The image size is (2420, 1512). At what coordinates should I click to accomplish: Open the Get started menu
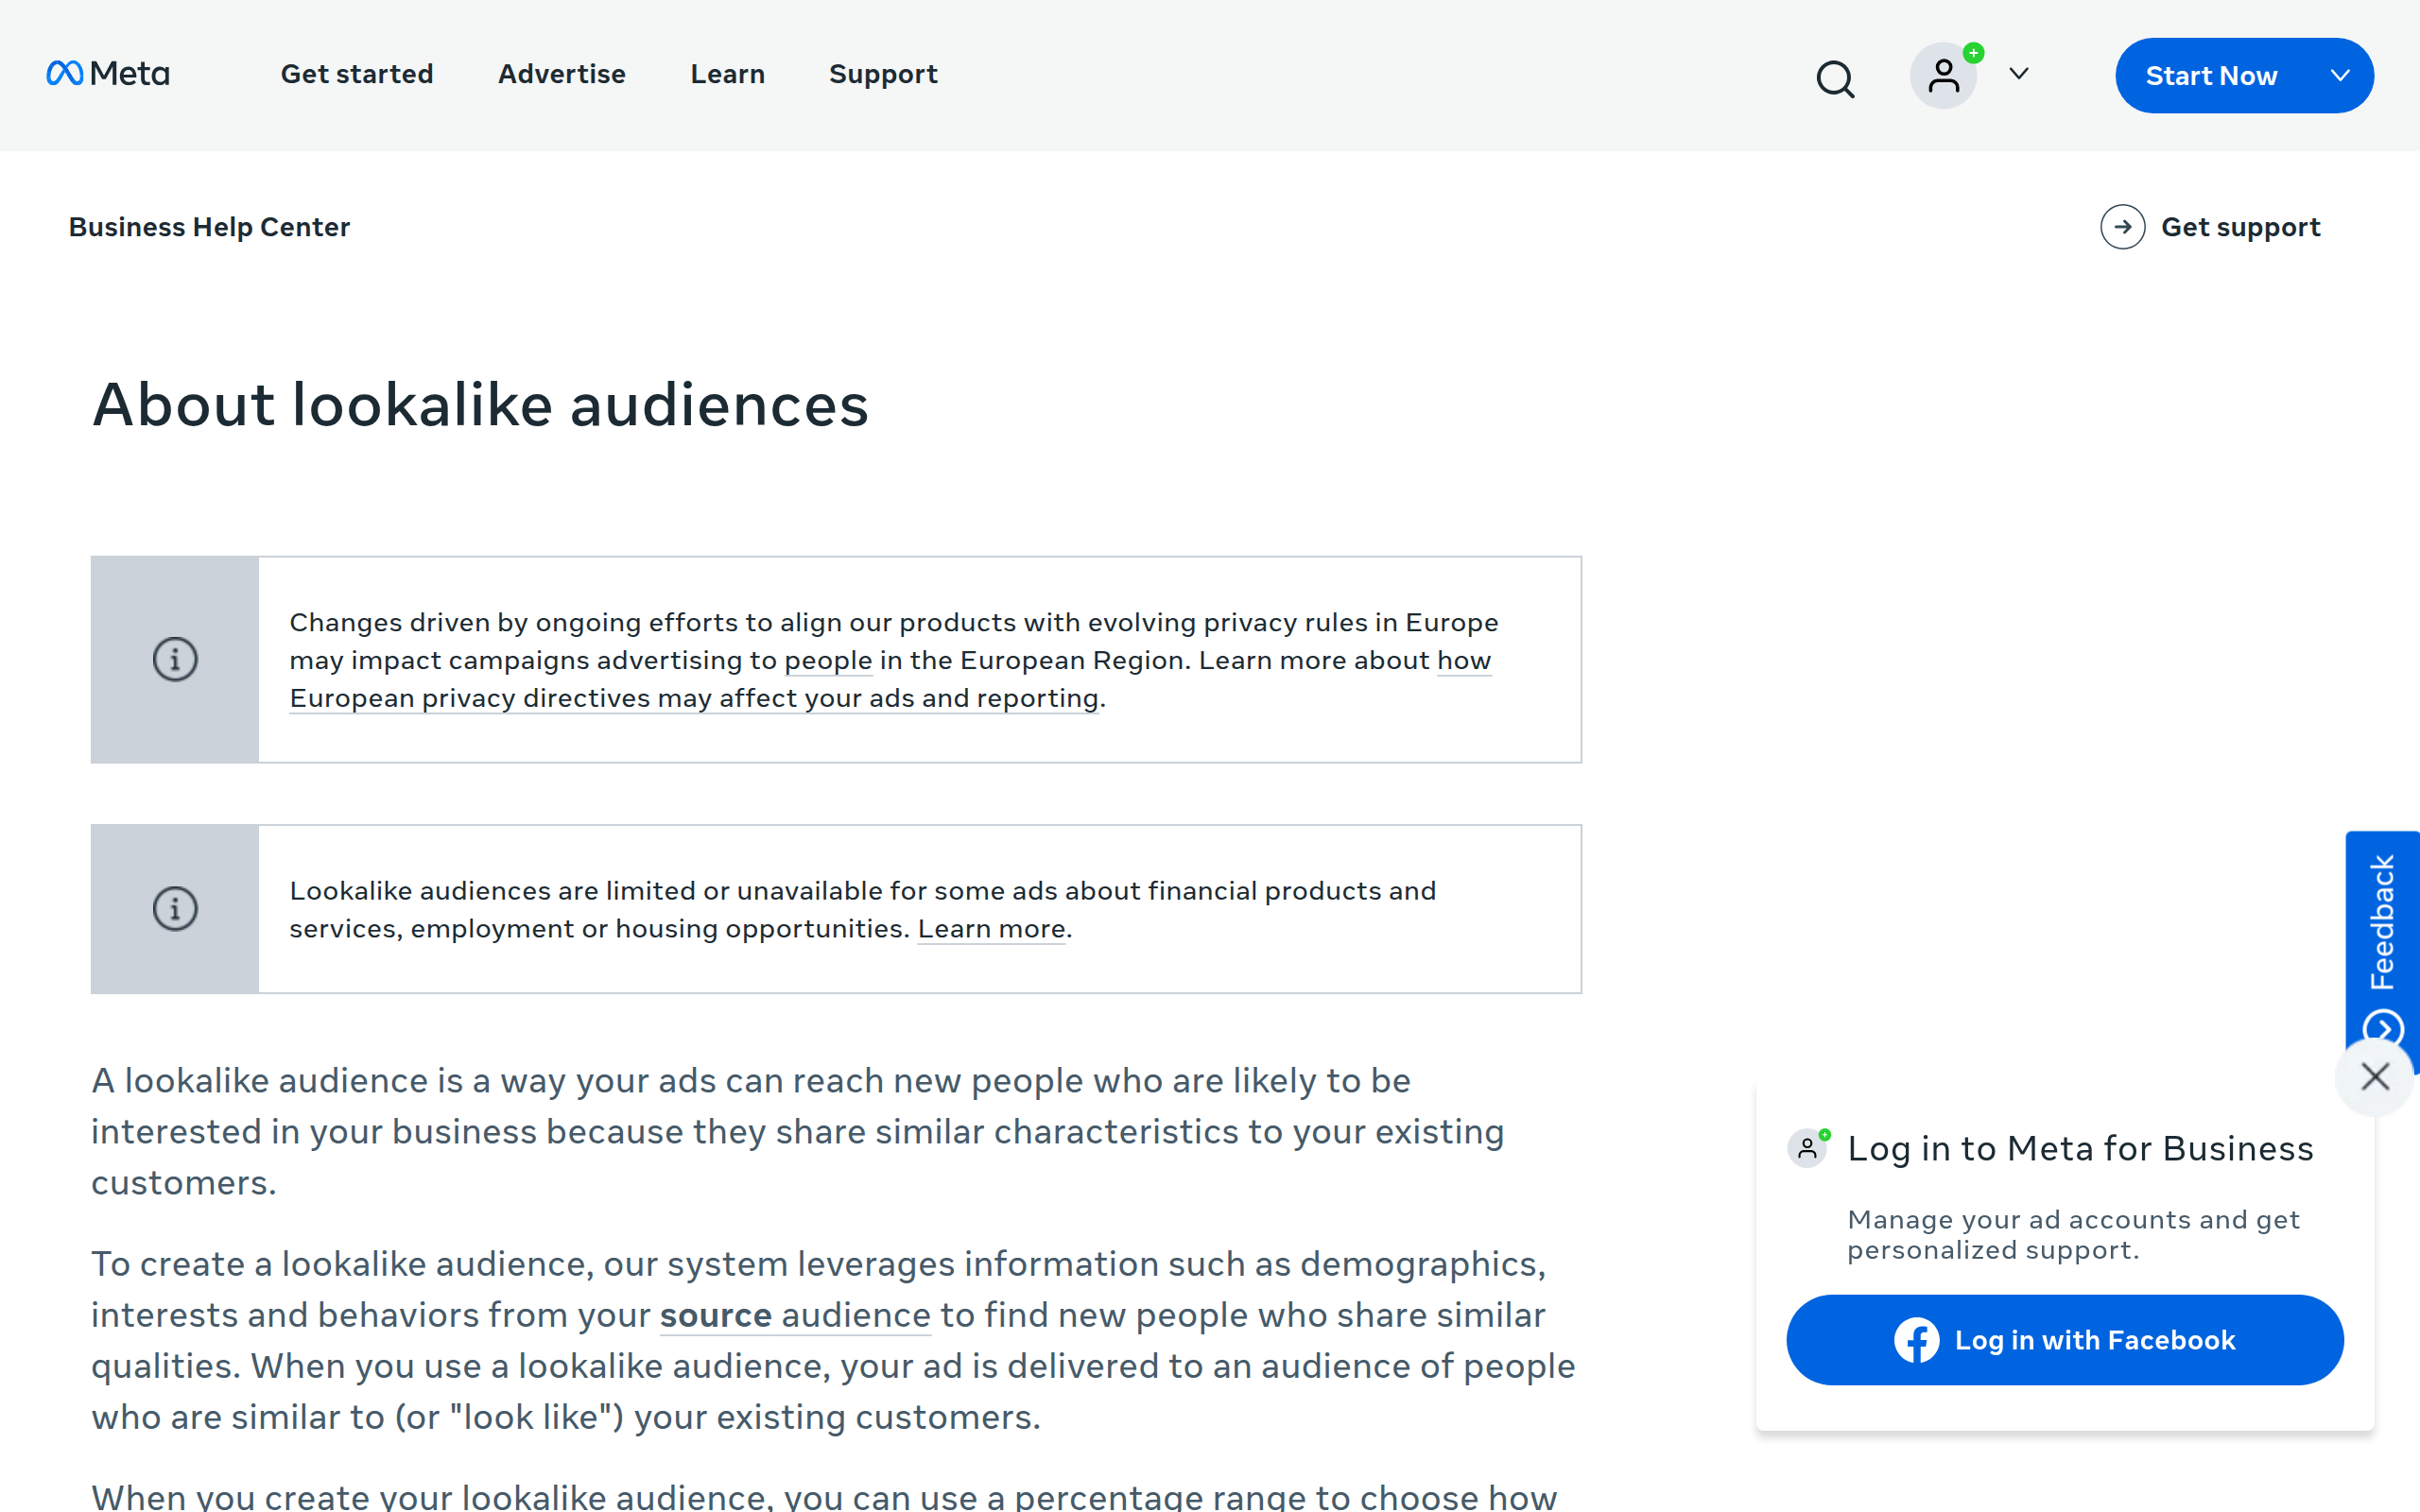(357, 74)
